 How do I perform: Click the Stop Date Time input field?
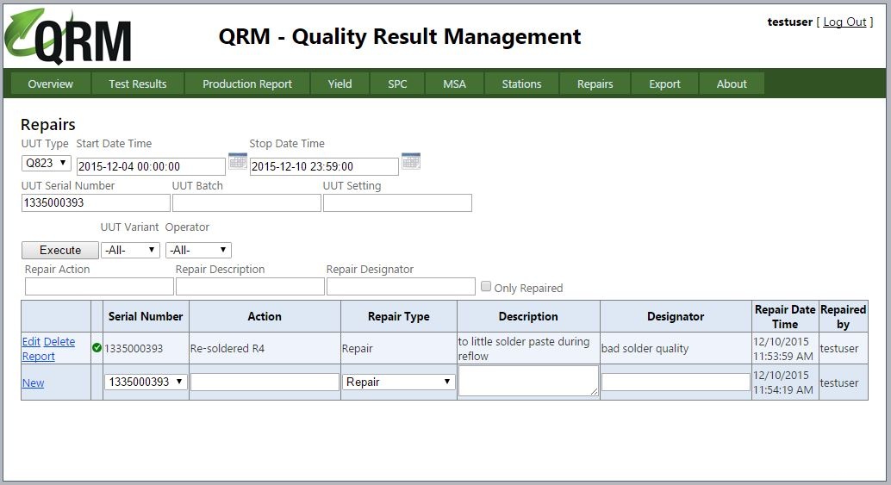[324, 166]
